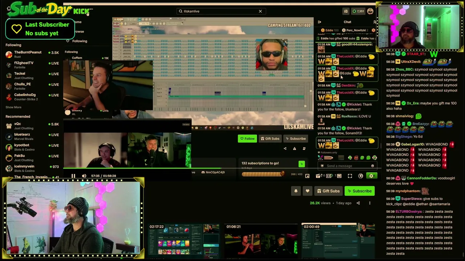Image resolution: width=465 pixels, height=261 pixels.
Task: Click TheBurntPeanut's avatar icon in sidebar
Action: coord(9,54)
